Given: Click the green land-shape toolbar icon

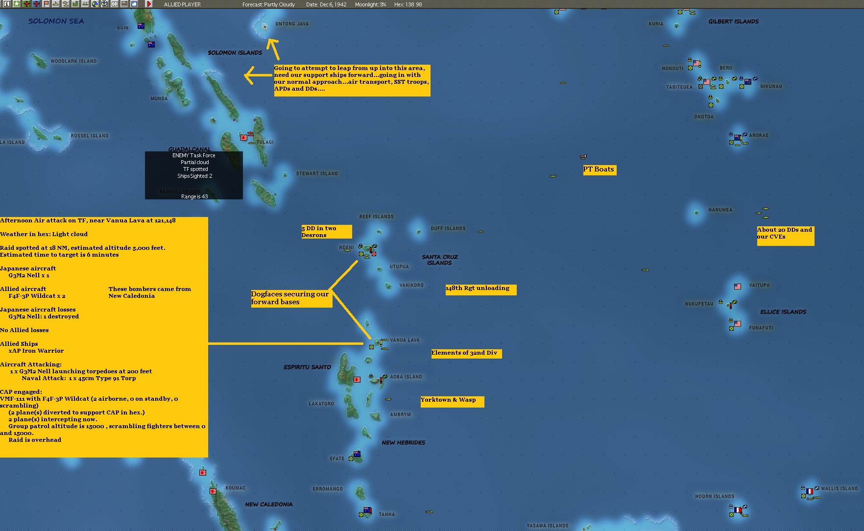Looking at the screenshot, I should (75, 4).
